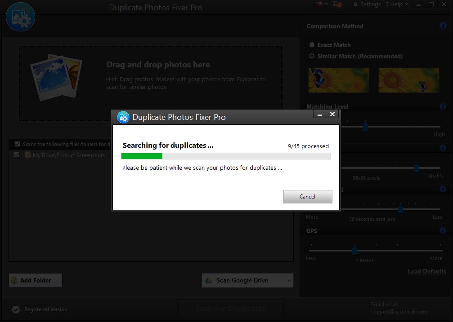This screenshot has height=322, width=453.
Task: Click the GPS distance slider handle
Action: point(354,250)
